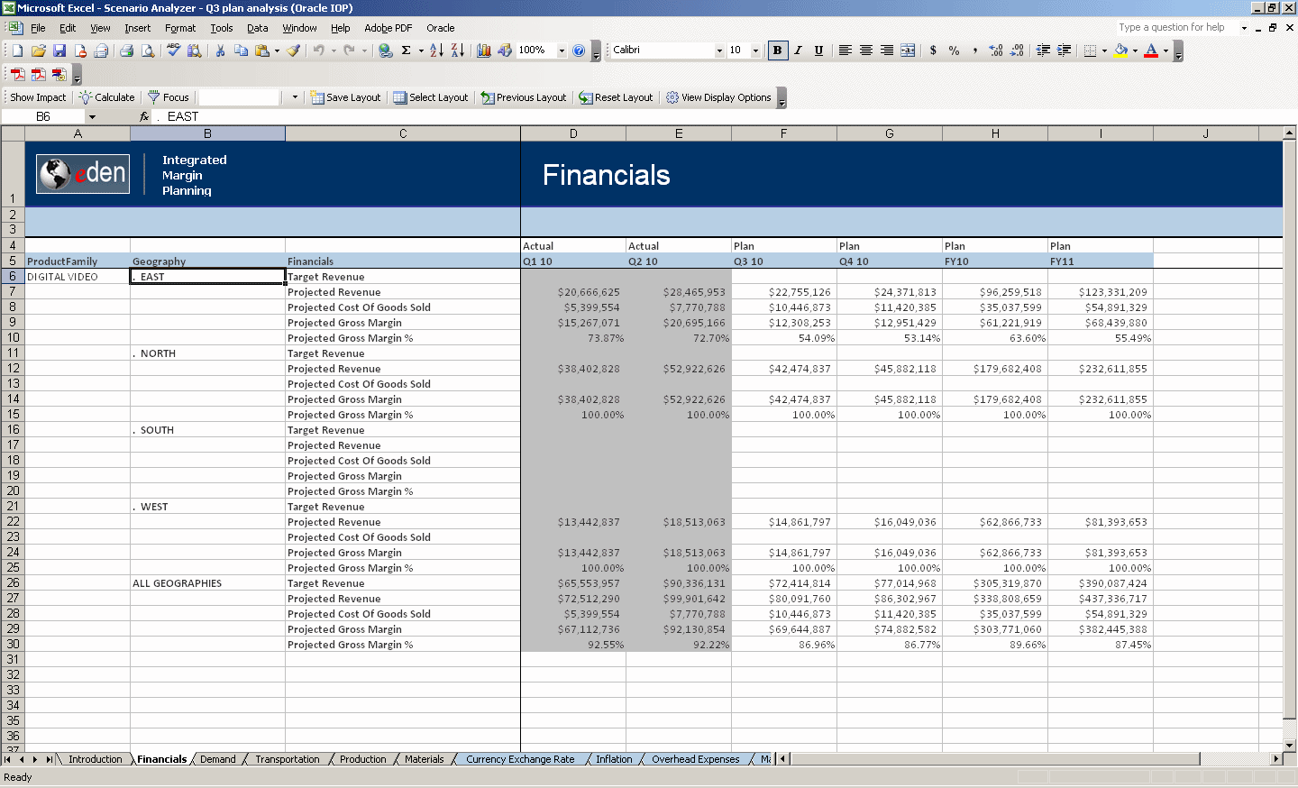Convert workbook to PDF with Adobe PDF icon
1298x788 pixels.
[x=388, y=28]
